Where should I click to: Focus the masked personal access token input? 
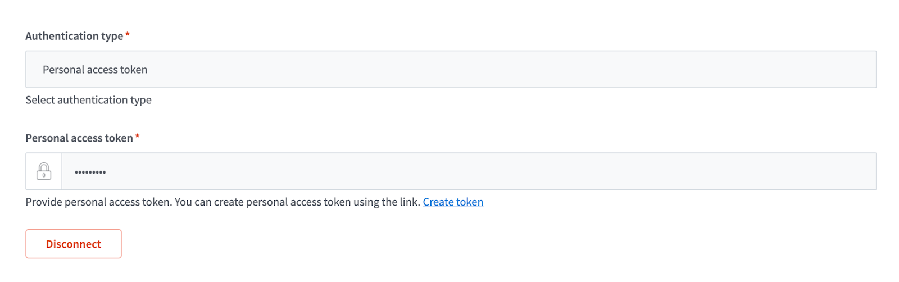point(469,171)
